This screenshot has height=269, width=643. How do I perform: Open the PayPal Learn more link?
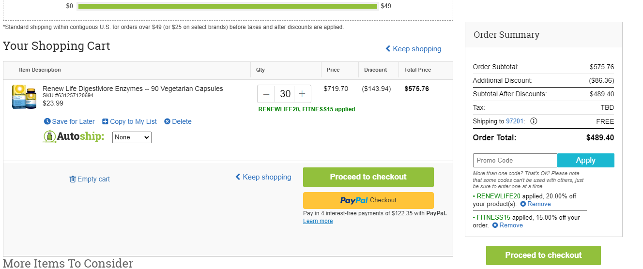click(x=318, y=221)
